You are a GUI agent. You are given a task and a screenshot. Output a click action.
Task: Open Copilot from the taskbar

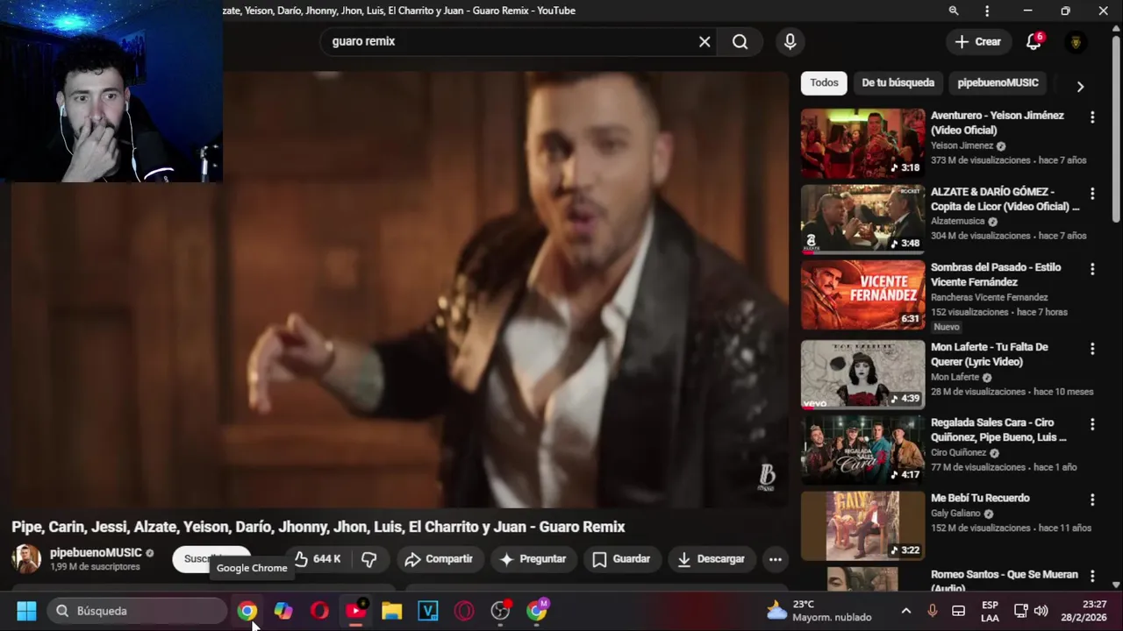point(283,611)
